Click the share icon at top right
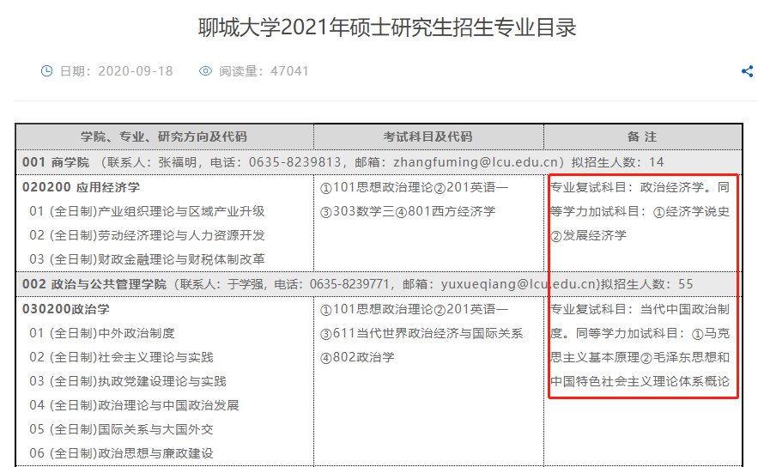758x467 pixels. [747, 72]
